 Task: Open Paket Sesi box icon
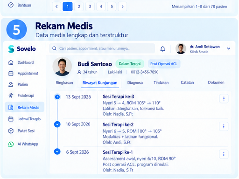(x=11, y=131)
